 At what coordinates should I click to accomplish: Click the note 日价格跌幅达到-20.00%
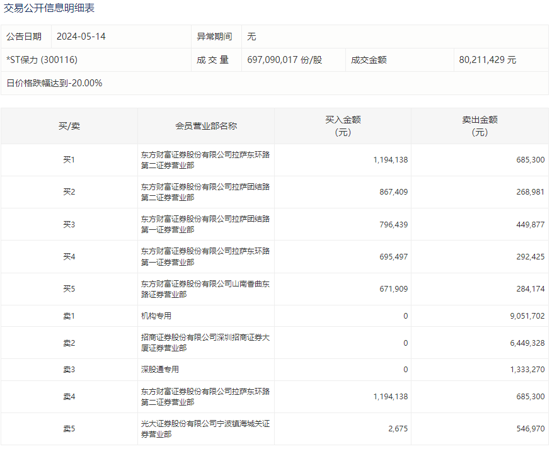[x=54, y=83]
